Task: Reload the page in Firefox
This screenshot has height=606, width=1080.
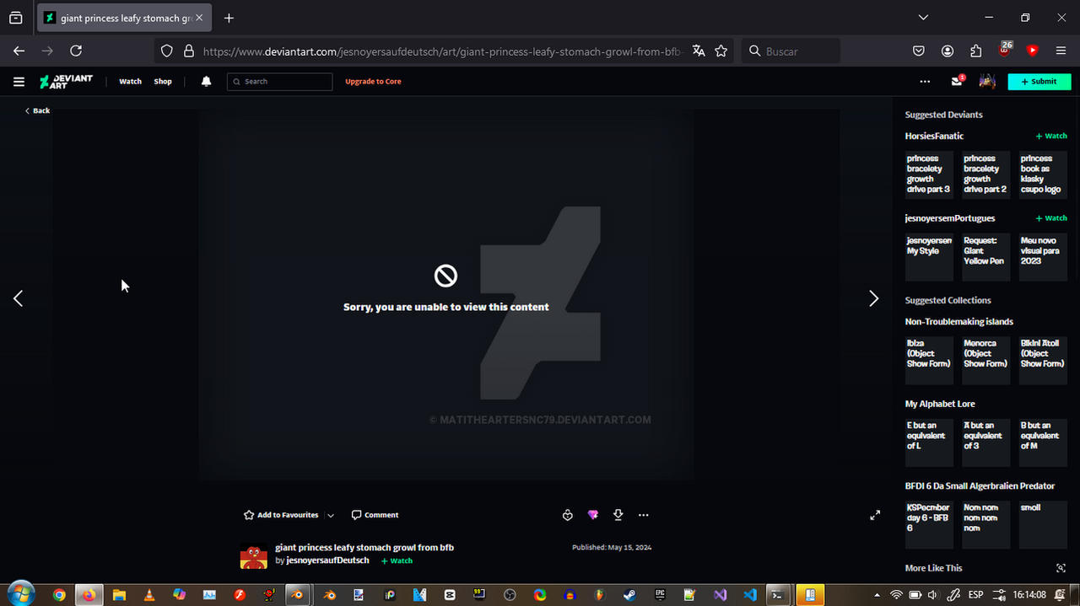Action: pos(76,51)
